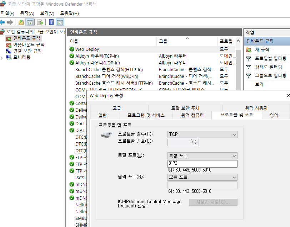Click the green check icon beside Cortana rule

click(71, 103)
